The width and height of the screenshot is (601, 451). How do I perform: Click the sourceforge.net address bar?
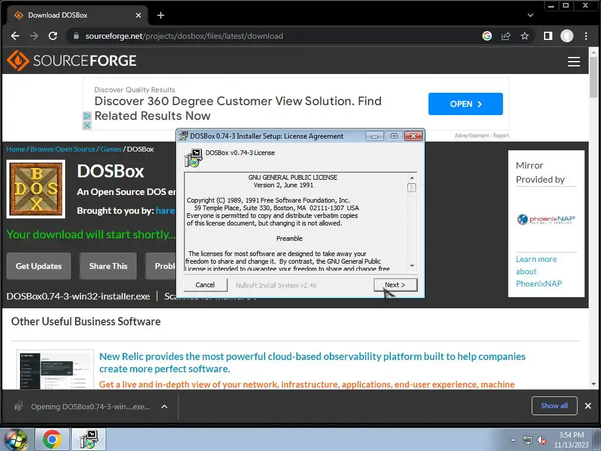point(268,36)
